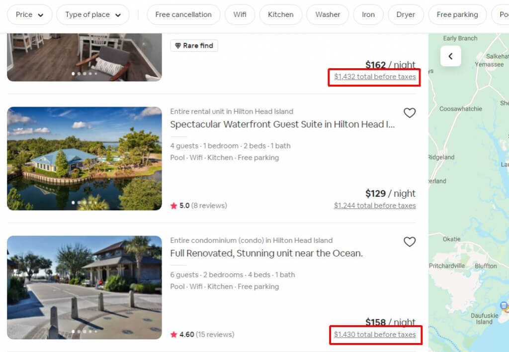This screenshot has height=352, width=509.
Task: Toggle the Kitchen filter chip
Action: point(280,15)
